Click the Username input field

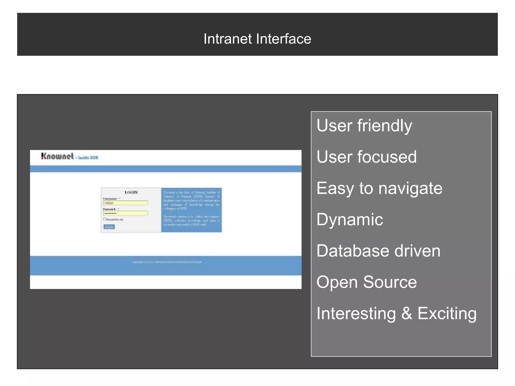point(125,203)
